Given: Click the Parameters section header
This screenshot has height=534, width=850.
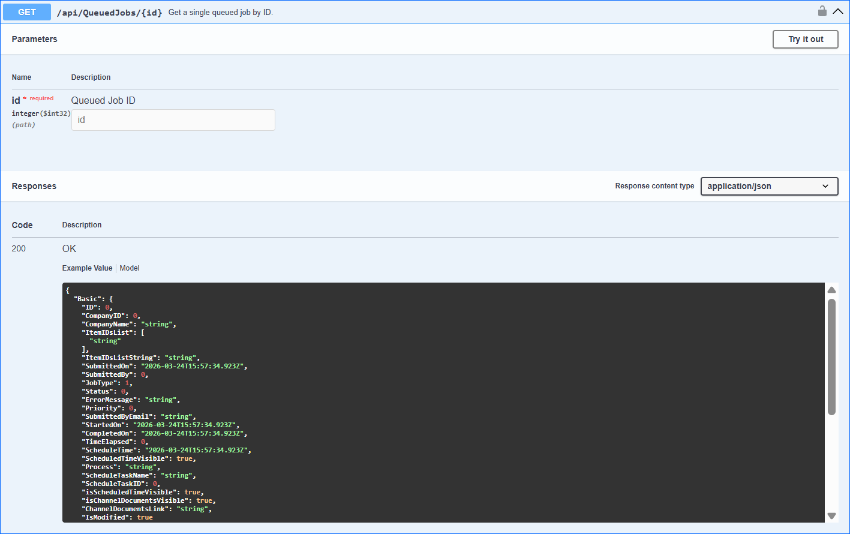Looking at the screenshot, I should point(35,39).
